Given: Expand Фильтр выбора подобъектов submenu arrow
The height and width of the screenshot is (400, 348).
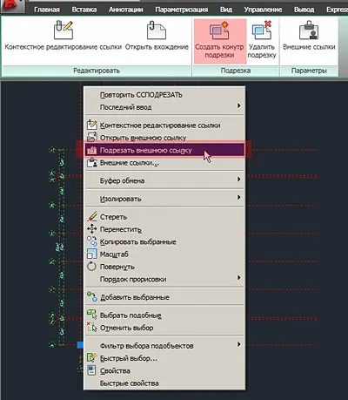Looking at the screenshot, I should [238, 344].
